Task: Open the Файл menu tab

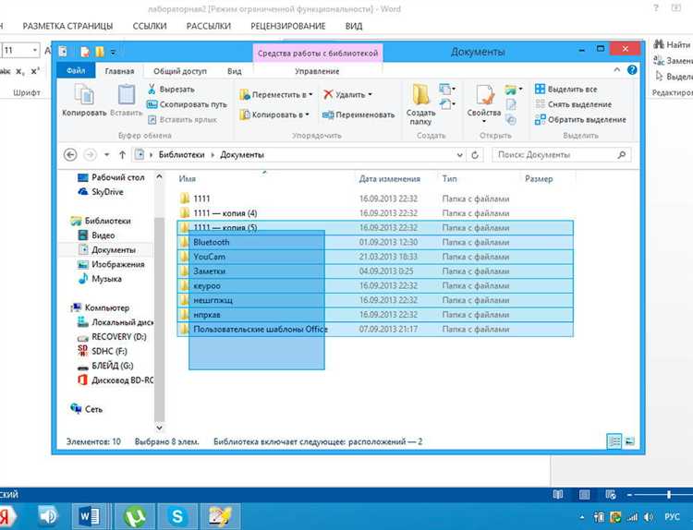Action: 76,71
